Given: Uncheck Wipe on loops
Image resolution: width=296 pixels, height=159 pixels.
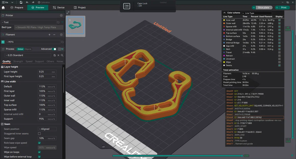Looking at the screenshot, I should 39,152.
